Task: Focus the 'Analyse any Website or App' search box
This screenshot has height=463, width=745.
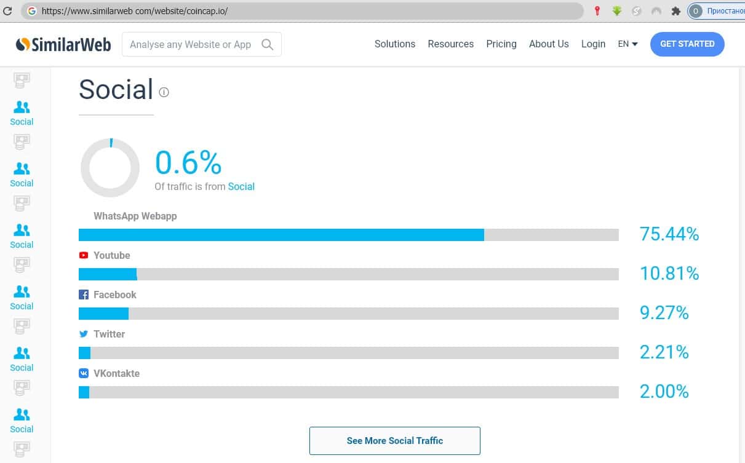Action: pyautogui.click(x=202, y=44)
